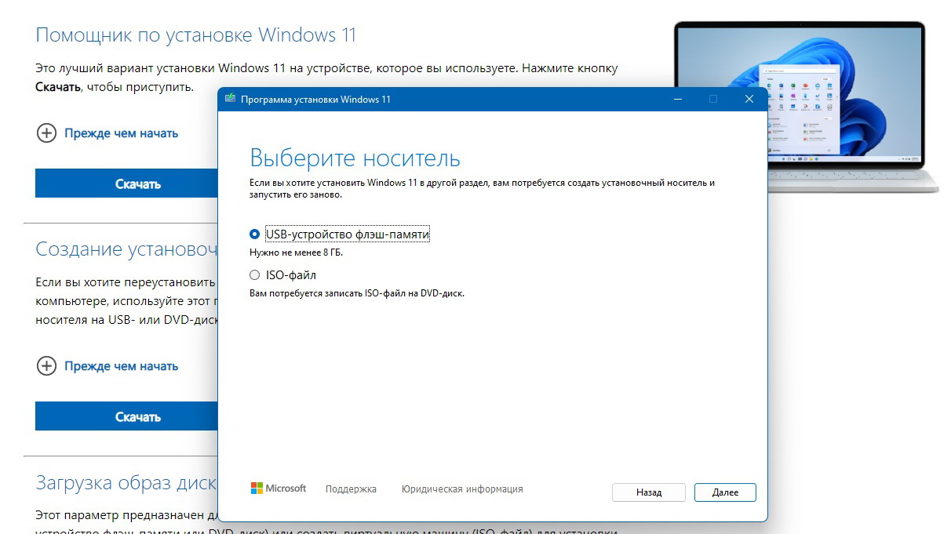Click the Далее button in the installer
Screen dimensions: 951x534
(x=725, y=492)
